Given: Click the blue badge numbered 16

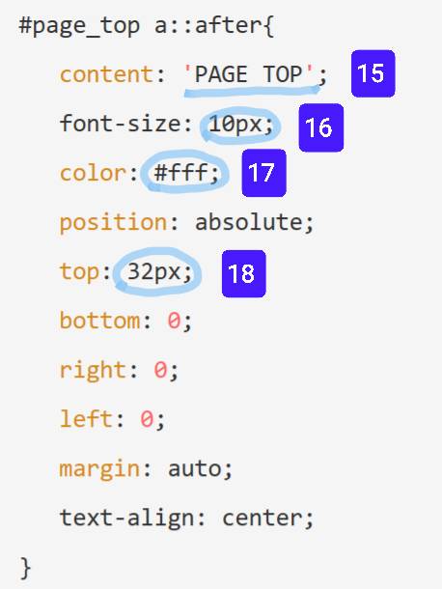Looking at the screenshot, I should 321,127.
